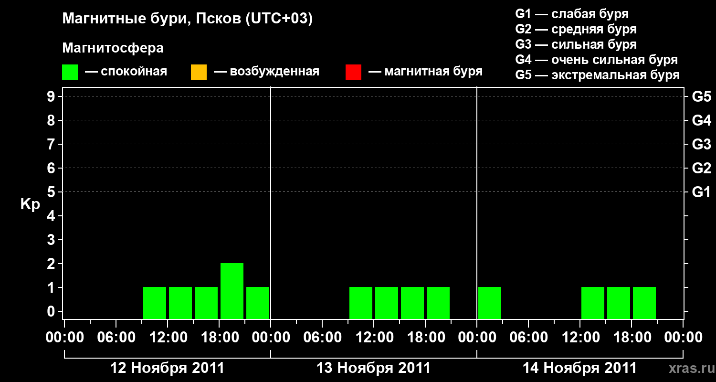The image size is (716, 382).
Task: Click the '— магнитная буря' legend label
Action: pos(426,72)
